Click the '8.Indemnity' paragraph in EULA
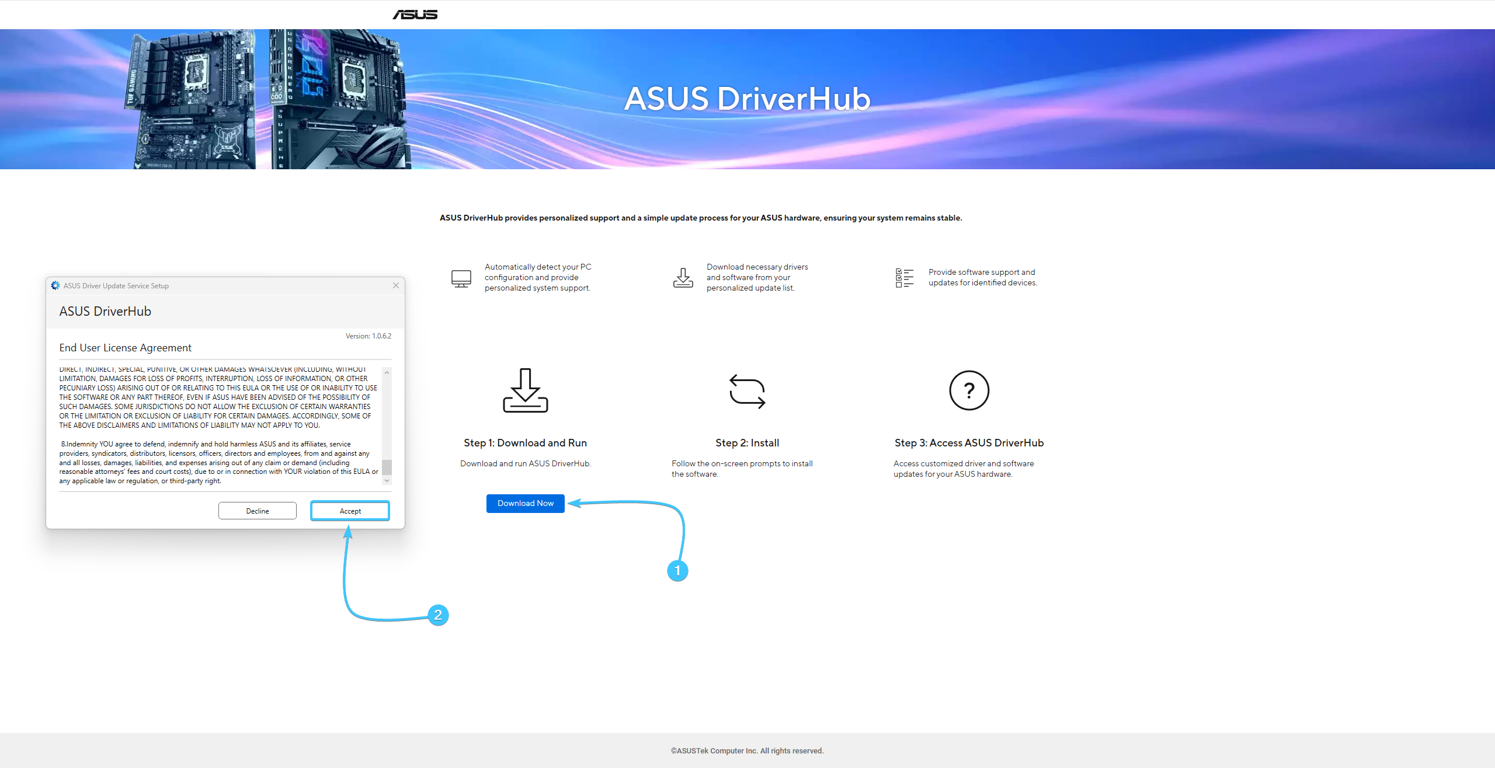The width and height of the screenshot is (1495, 768). tap(219, 462)
